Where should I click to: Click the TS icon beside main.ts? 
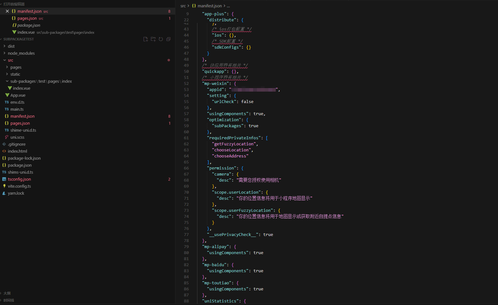pyautogui.click(x=7, y=109)
